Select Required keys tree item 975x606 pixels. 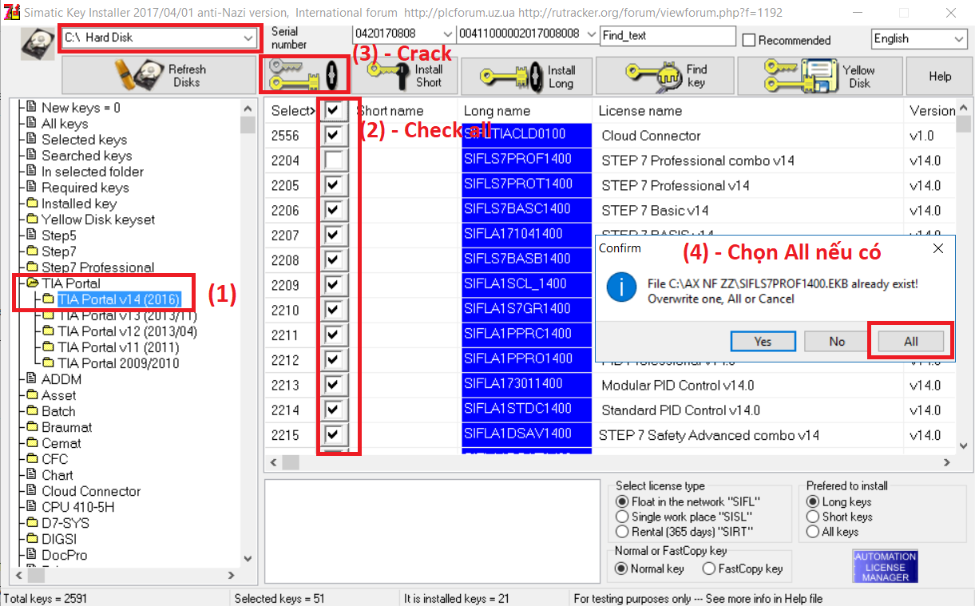click(85, 188)
